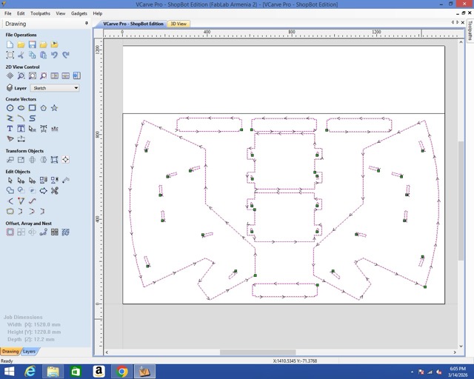
Task: Click the scissors Cut icon
Action: coord(21,55)
